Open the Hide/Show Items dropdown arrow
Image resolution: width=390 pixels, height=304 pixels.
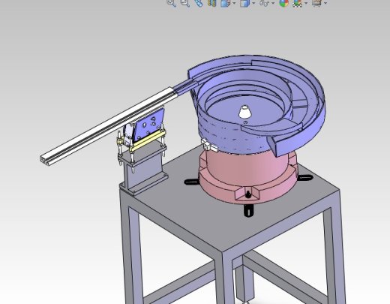coord(273,3)
